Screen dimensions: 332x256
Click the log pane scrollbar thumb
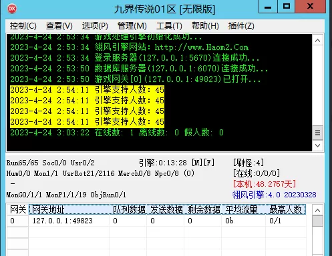pyautogui.click(x=318, y=133)
